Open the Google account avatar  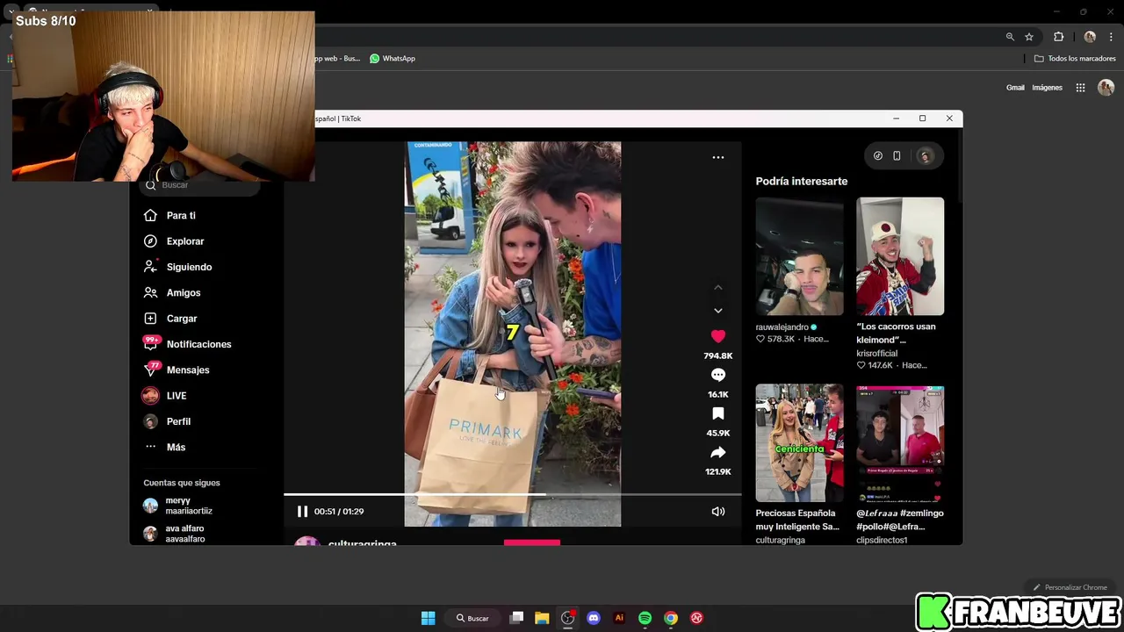point(1106,88)
